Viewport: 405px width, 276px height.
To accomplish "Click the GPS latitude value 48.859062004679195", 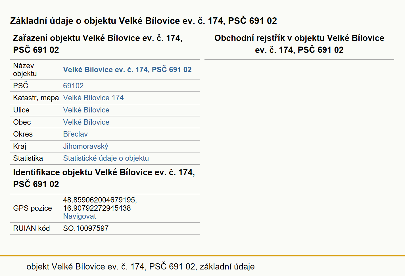I will (100, 200).
